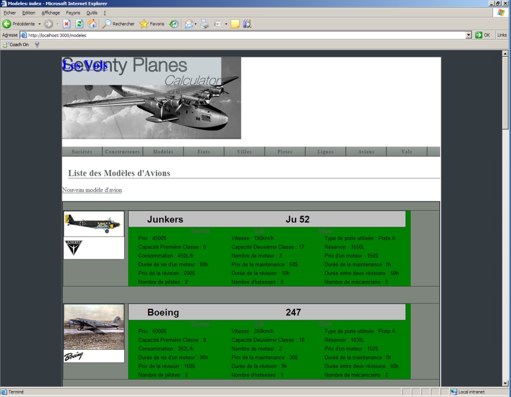The width and height of the screenshot is (511, 397).
Task: Expand the Word edit dropdown arrow
Action: (x=226, y=24)
